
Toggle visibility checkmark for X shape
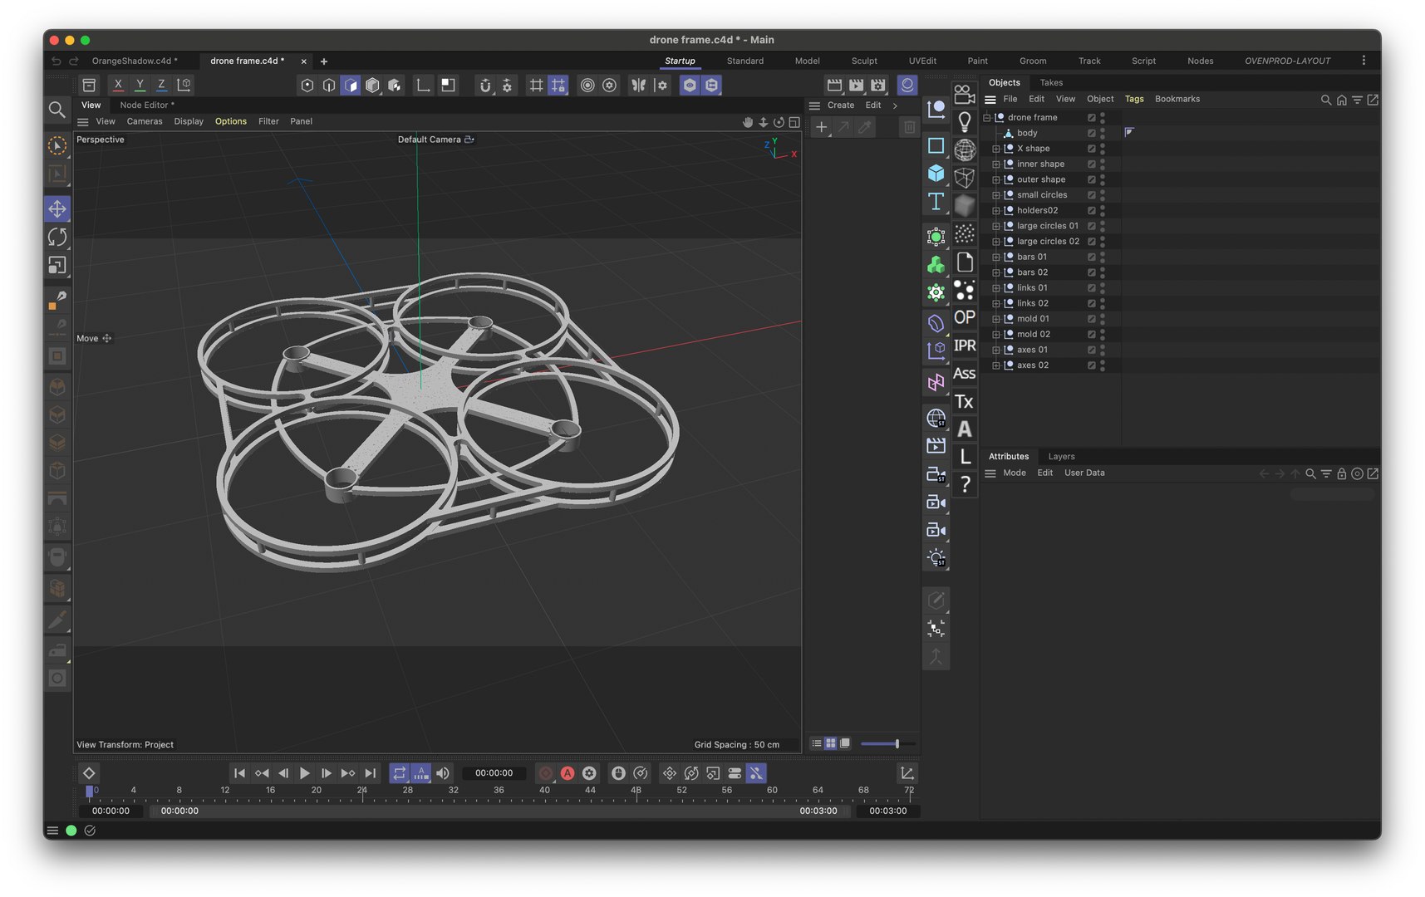[x=1092, y=149]
